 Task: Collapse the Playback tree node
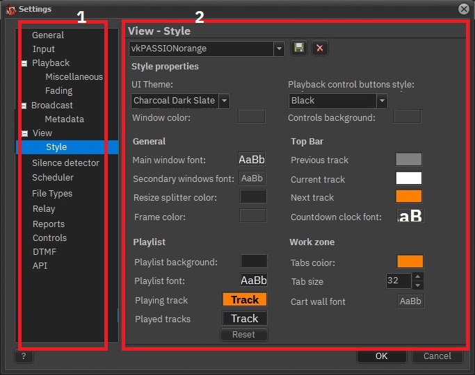click(25, 63)
